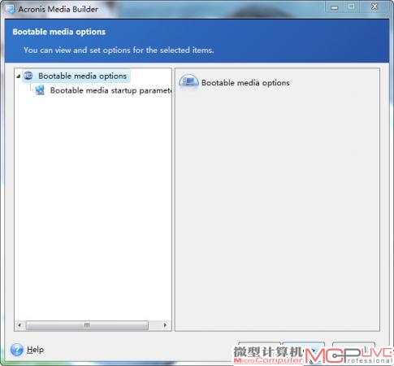Minimize the Acronis Media Builder window
Viewport: 394px width, 366px height.
(x=335, y=7)
